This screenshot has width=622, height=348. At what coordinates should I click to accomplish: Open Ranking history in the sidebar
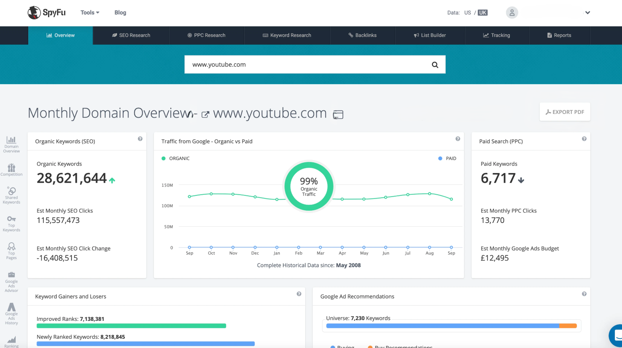[12, 342]
